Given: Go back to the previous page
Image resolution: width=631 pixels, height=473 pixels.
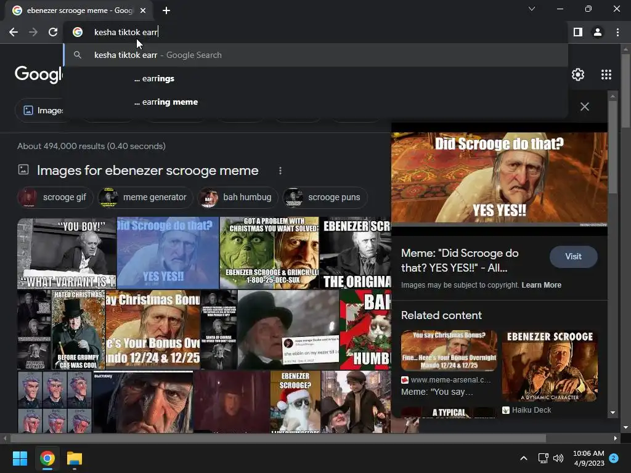Looking at the screenshot, I should [14, 32].
